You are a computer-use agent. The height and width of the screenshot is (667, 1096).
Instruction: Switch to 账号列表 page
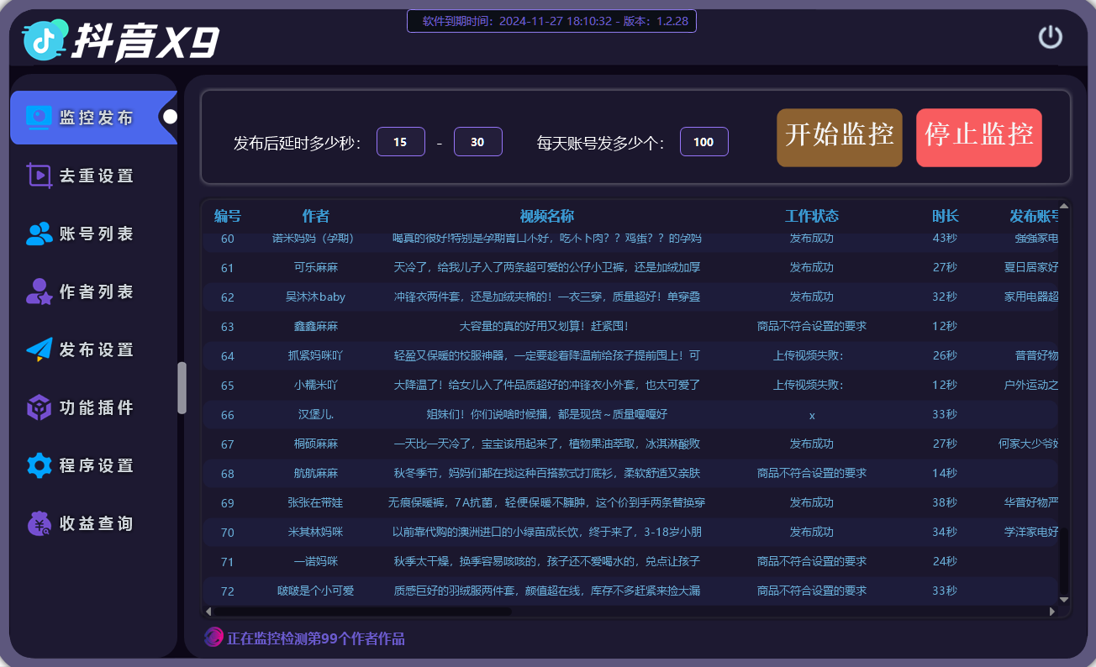click(93, 234)
